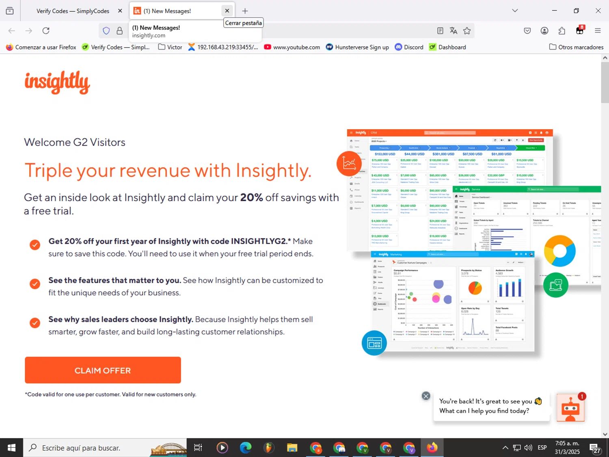The width and height of the screenshot is (609, 457).
Task: Show hidden system tray icons
Action: pos(505,448)
